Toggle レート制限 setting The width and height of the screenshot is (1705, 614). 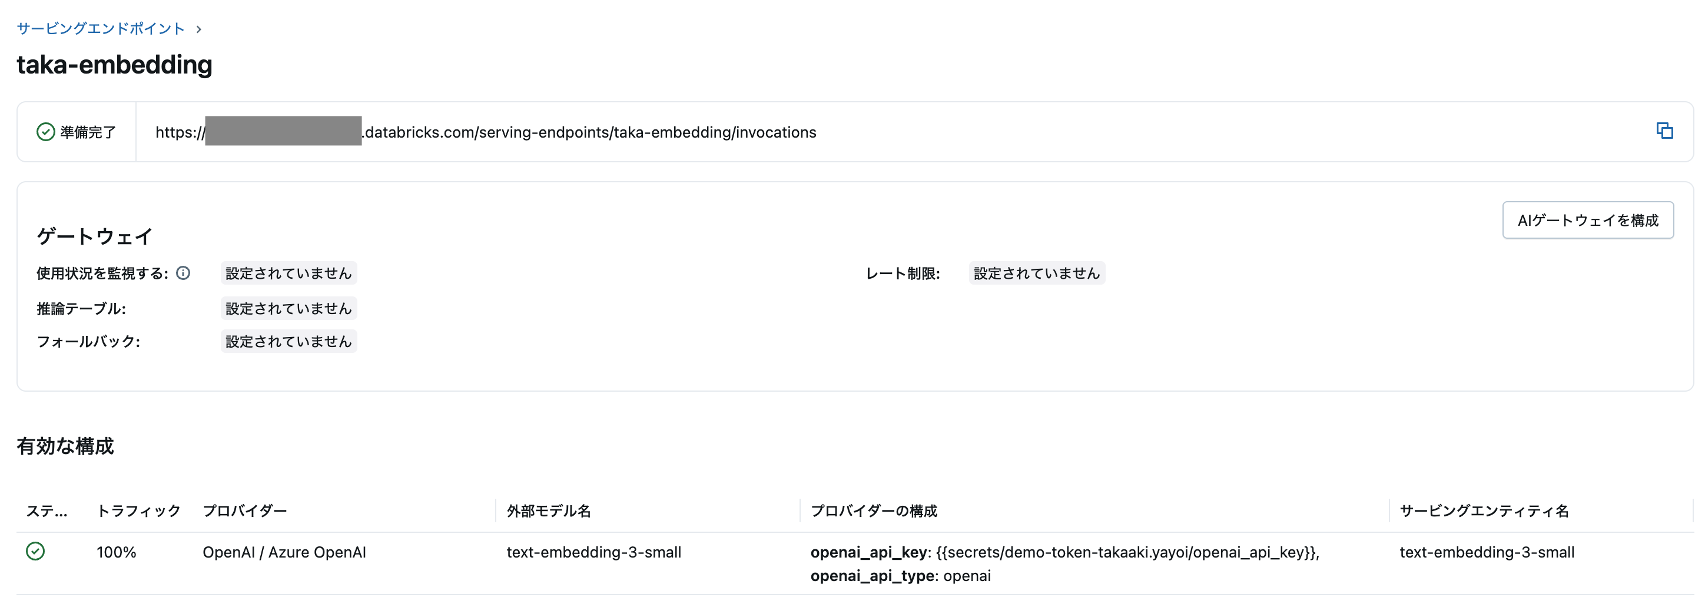[1037, 273]
